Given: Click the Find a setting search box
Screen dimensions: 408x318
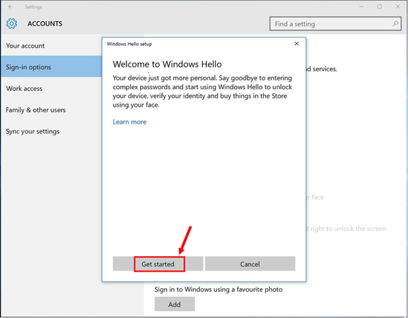Looking at the screenshot, I should tap(335, 24).
